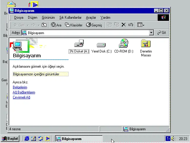Image resolution: width=190 pixels, height=143 pixels.
Task: Minimize the Bilgisayarım window
Action: click(x=156, y=11)
